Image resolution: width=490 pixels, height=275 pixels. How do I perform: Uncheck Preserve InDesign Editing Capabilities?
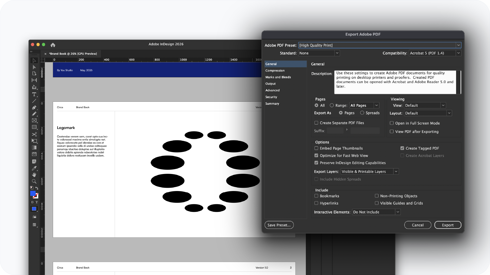(x=316, y=163)
